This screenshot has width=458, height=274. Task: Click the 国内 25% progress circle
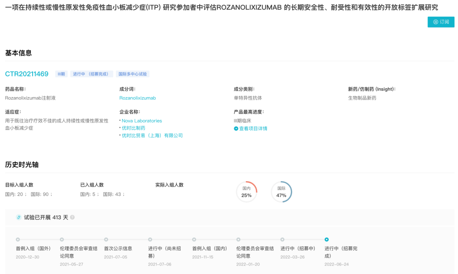(x=246, y=192)
